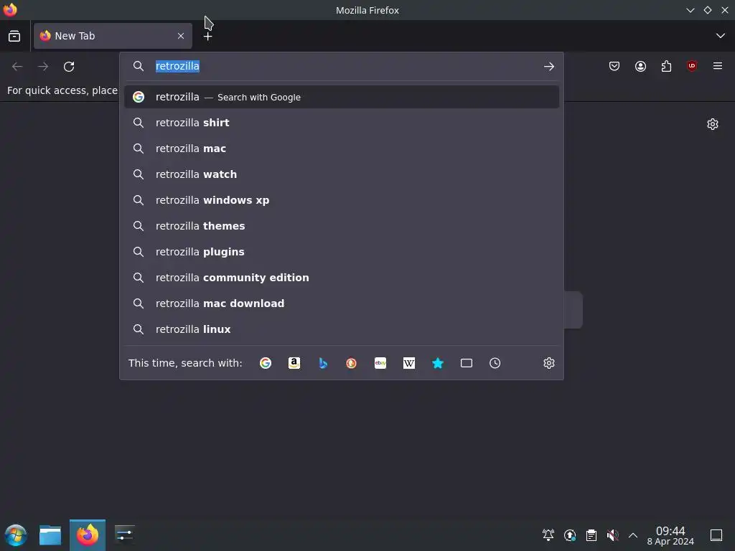Open Save to Pocket icon
Screen dimensions: 735x551
click(614, 66)
